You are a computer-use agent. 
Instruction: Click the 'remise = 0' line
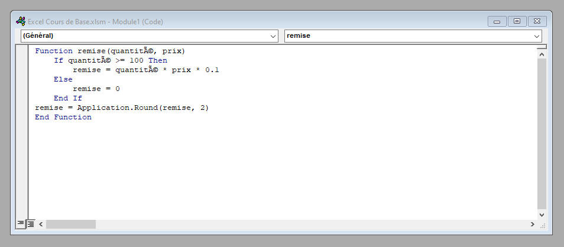(x=96, y=89)
